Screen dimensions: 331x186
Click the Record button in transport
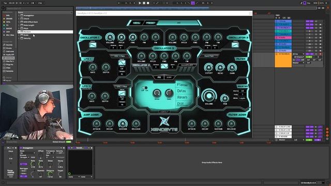pos(148,3)
